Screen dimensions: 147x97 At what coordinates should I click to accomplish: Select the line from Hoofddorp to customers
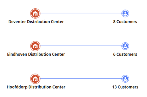point(81,78)
